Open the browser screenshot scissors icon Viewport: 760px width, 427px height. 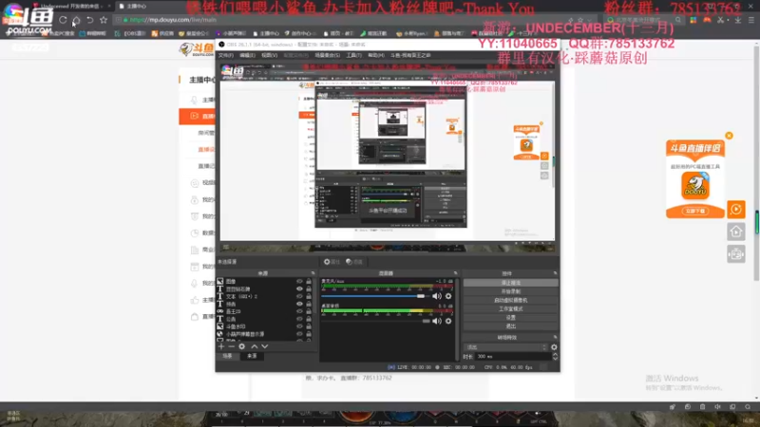(x=721, y=20)
